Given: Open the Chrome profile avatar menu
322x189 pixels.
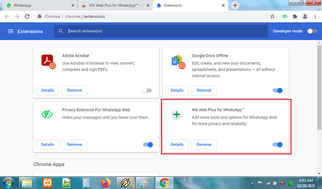Looking at the screenshot, I should (305, 17).
